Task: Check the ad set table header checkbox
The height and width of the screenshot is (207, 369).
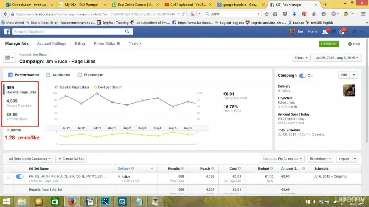Action: tap(8, 168)
